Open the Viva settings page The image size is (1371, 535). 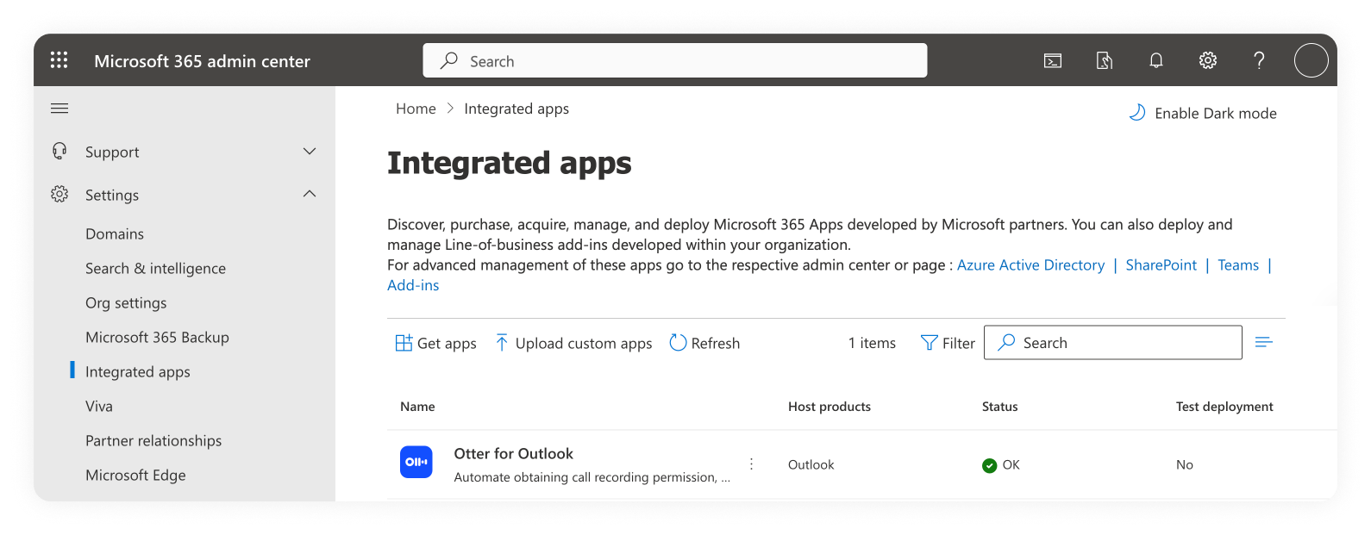point(99,406)
